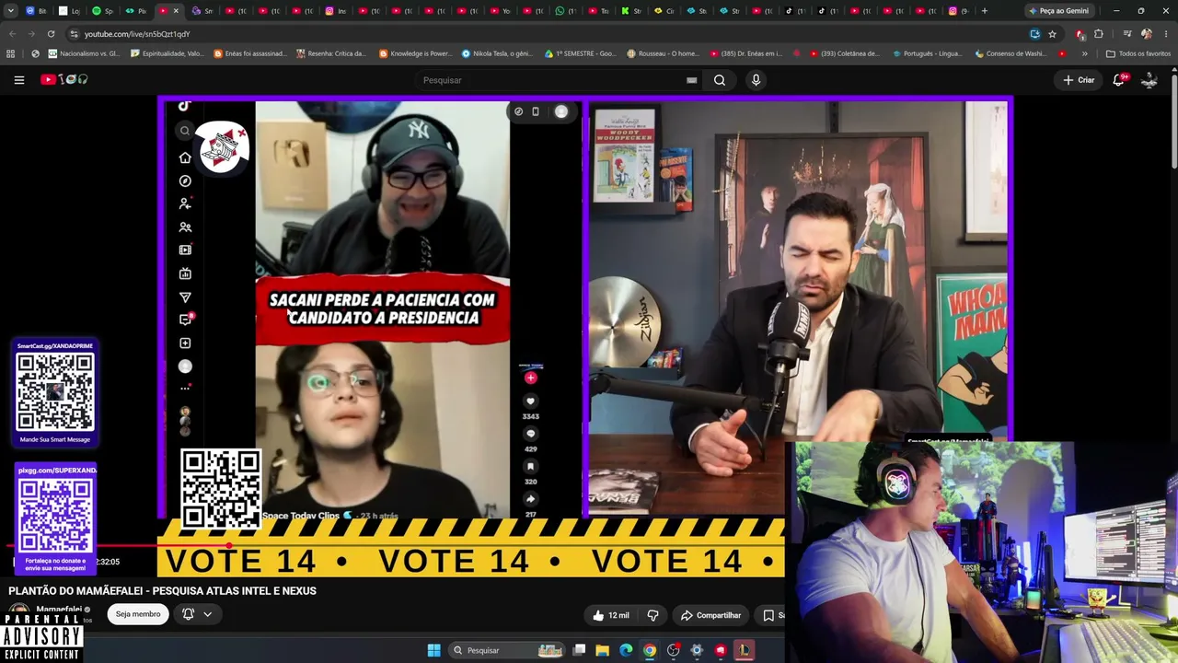
Task: Open the Mamãefalei channel name link
Action: tap(59, 610)
